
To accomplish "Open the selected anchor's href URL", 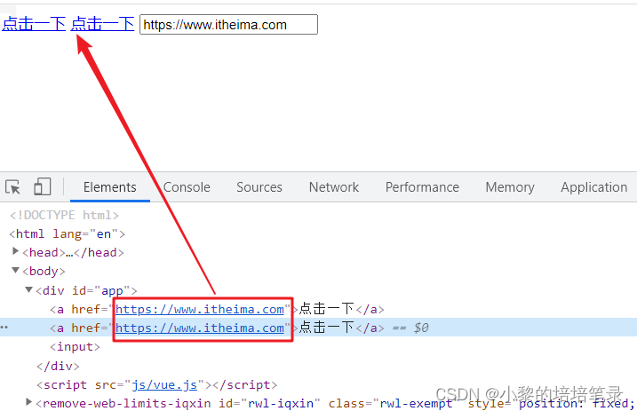I will click(200, 328).
